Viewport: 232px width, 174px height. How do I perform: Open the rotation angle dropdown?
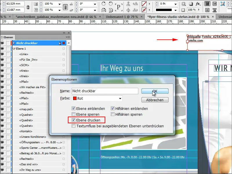click(x=95, y=4)
